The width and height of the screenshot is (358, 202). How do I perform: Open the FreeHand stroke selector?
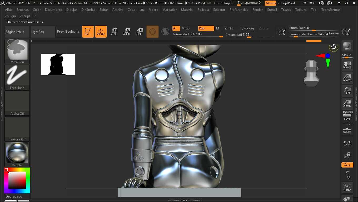17,77
